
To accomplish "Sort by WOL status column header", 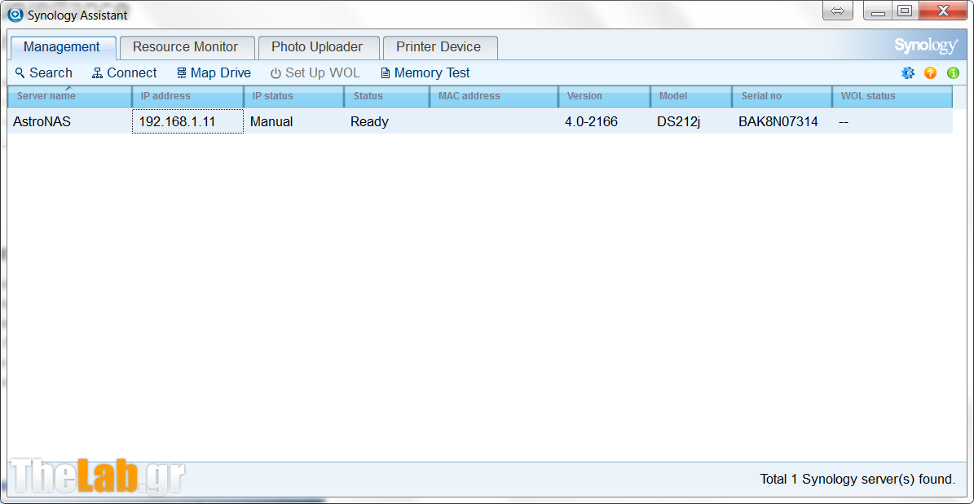I will pyautogui.click(x=892, y=96).
